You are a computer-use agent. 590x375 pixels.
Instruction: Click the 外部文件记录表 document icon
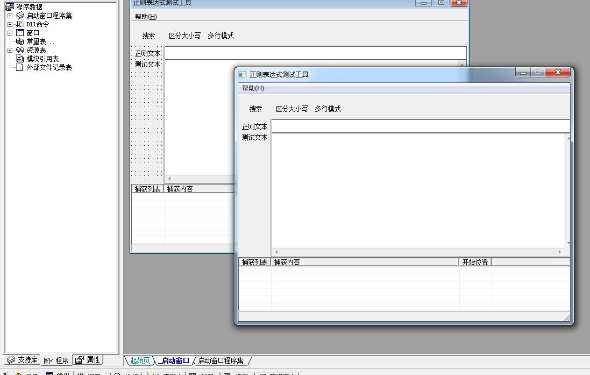[x=20, y=67]
